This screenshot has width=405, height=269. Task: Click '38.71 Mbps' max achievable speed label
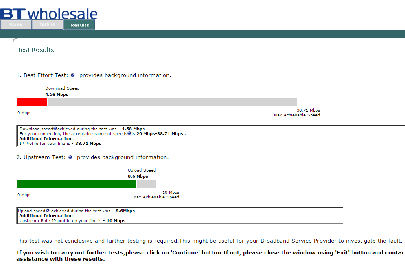click(x=308, y=110)
